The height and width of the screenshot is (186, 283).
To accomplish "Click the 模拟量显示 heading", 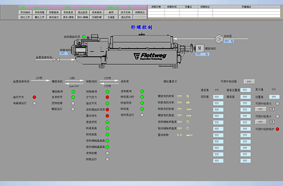I will (170, 81).
